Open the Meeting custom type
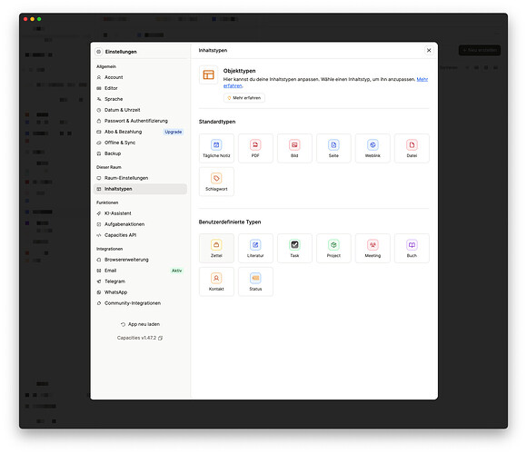Screen dimensions: 527x454 click(x=373, y=248)
